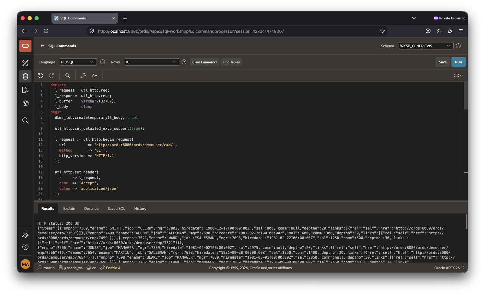Image resolution: width=485 pixels, height=295 pixels.
Task: Close the SQL Commands browser tab
Action: pyautogui.click(x=114, y=18)
